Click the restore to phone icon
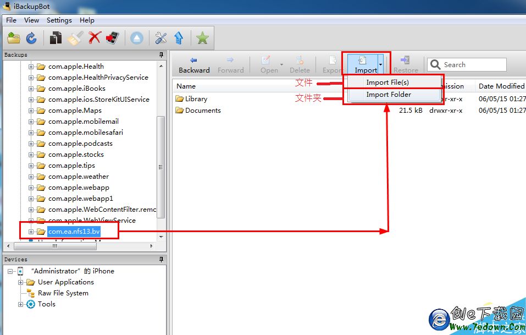Image resolution: width=526 pixels, height=335 pixels. (x=112, y=38)
